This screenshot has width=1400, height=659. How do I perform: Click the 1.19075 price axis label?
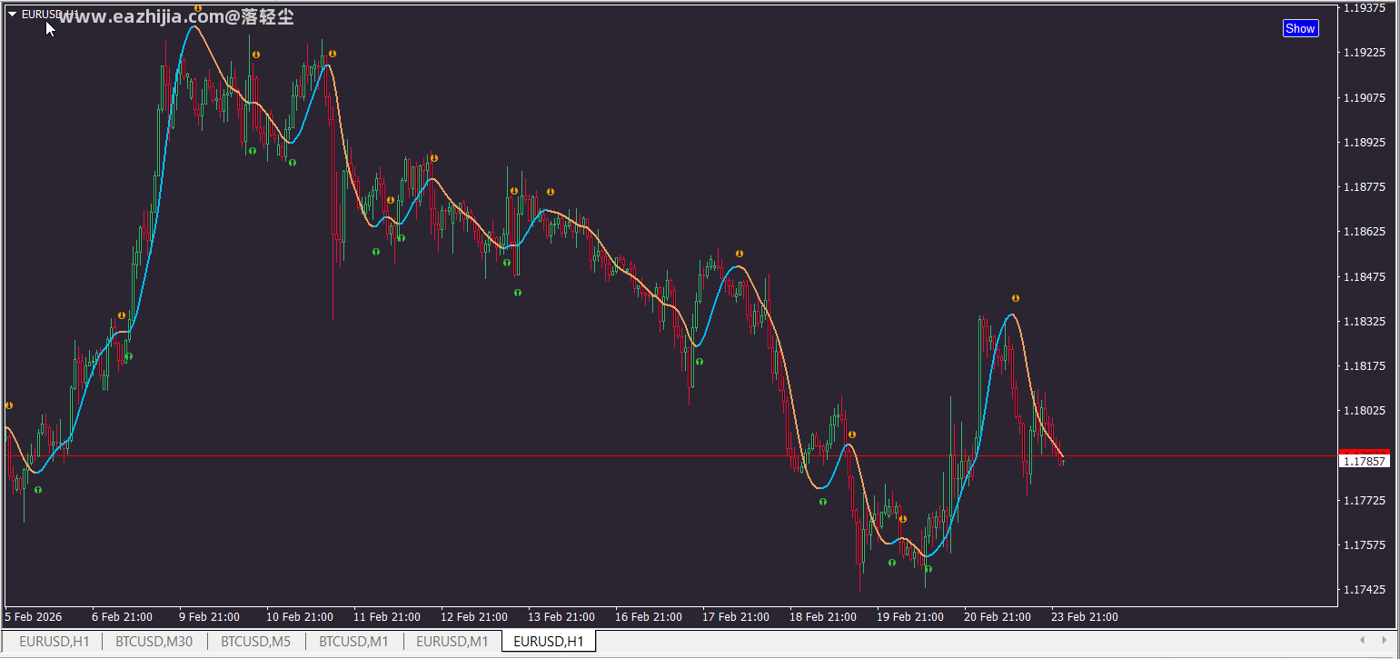click(x=1364, y=97)
